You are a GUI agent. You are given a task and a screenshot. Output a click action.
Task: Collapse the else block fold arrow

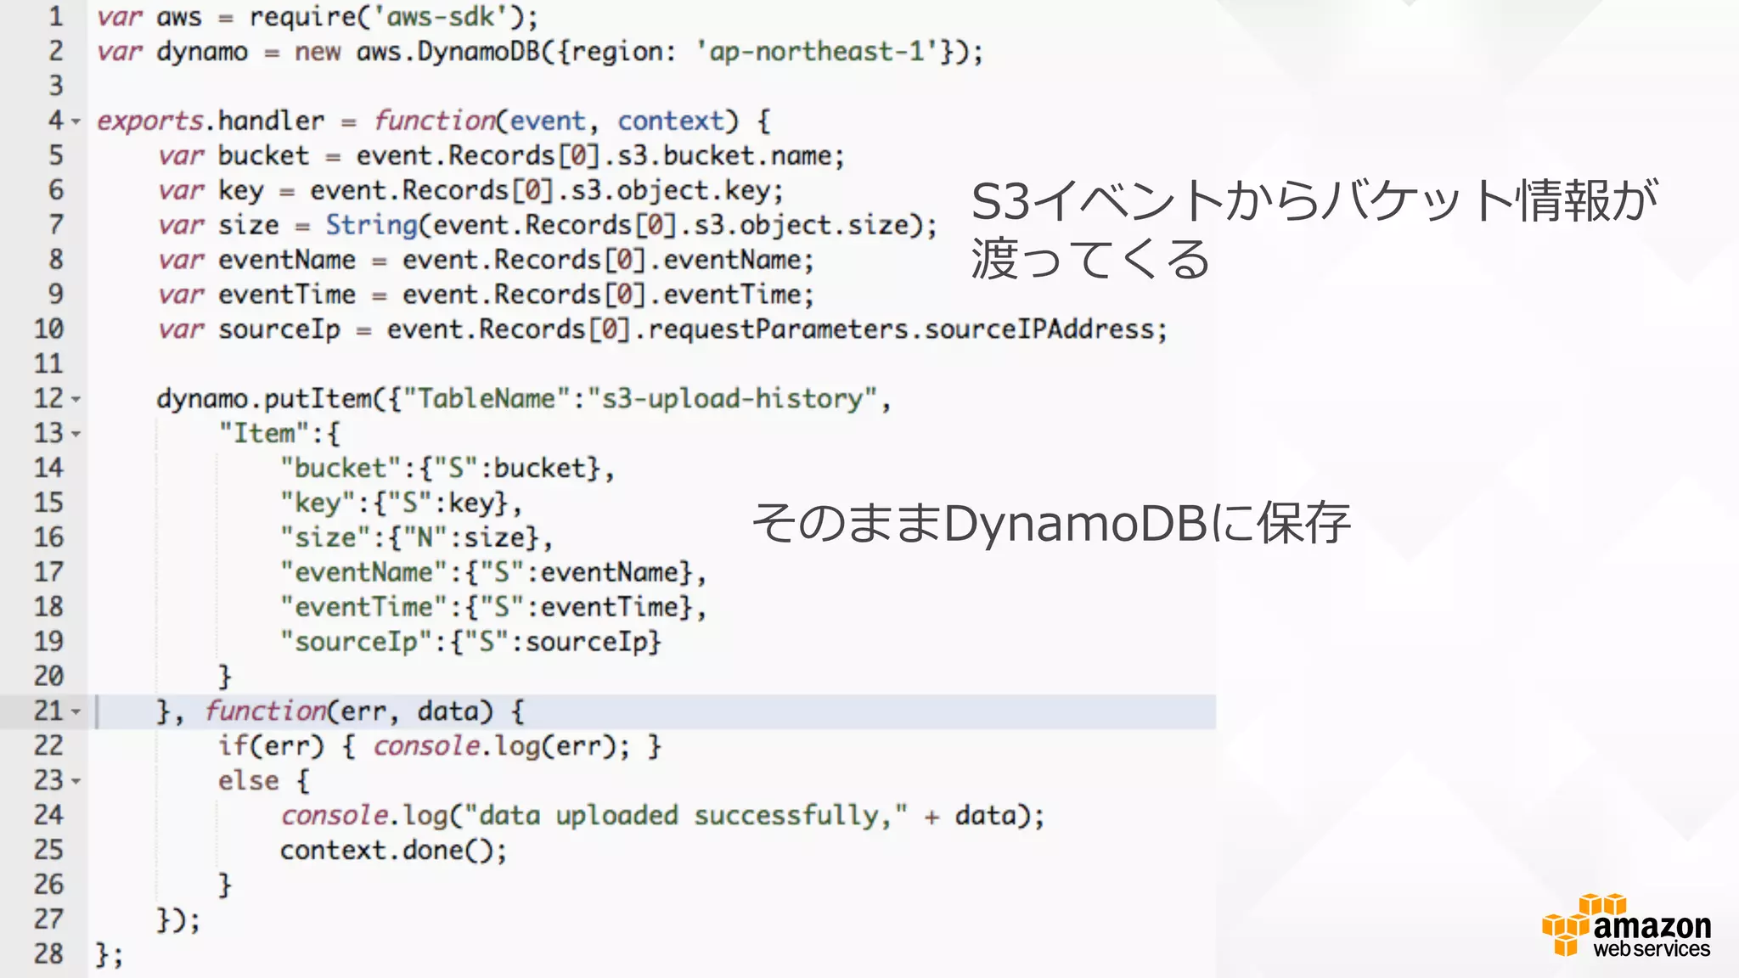[76, 782]
